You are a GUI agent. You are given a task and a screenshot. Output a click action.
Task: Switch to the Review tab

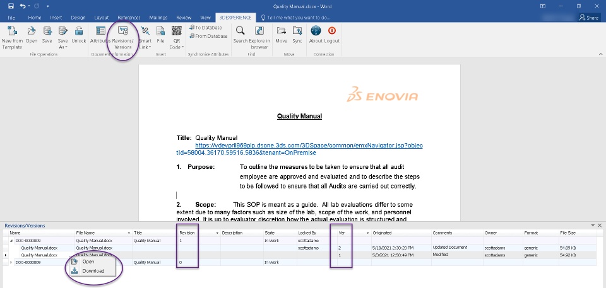[x=184, y=18]
